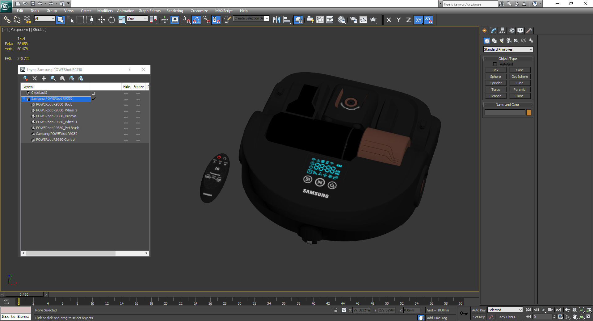Open the selection filter 'All' dropdown
593x321 pixels.
pyautogui.click(x=44, y=19)
